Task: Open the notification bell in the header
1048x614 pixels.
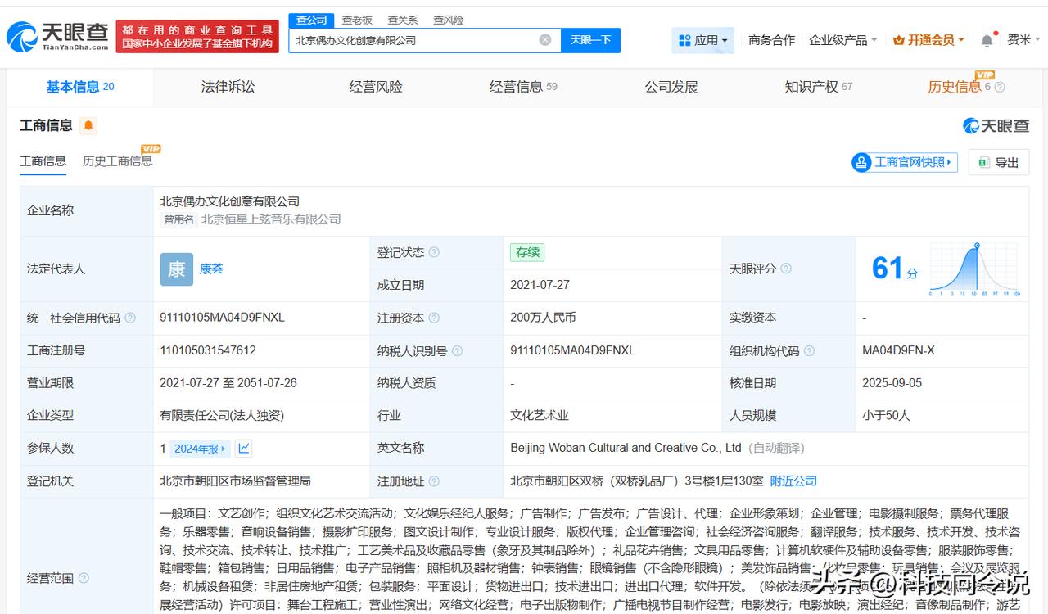Action: [x=987, y=40]
